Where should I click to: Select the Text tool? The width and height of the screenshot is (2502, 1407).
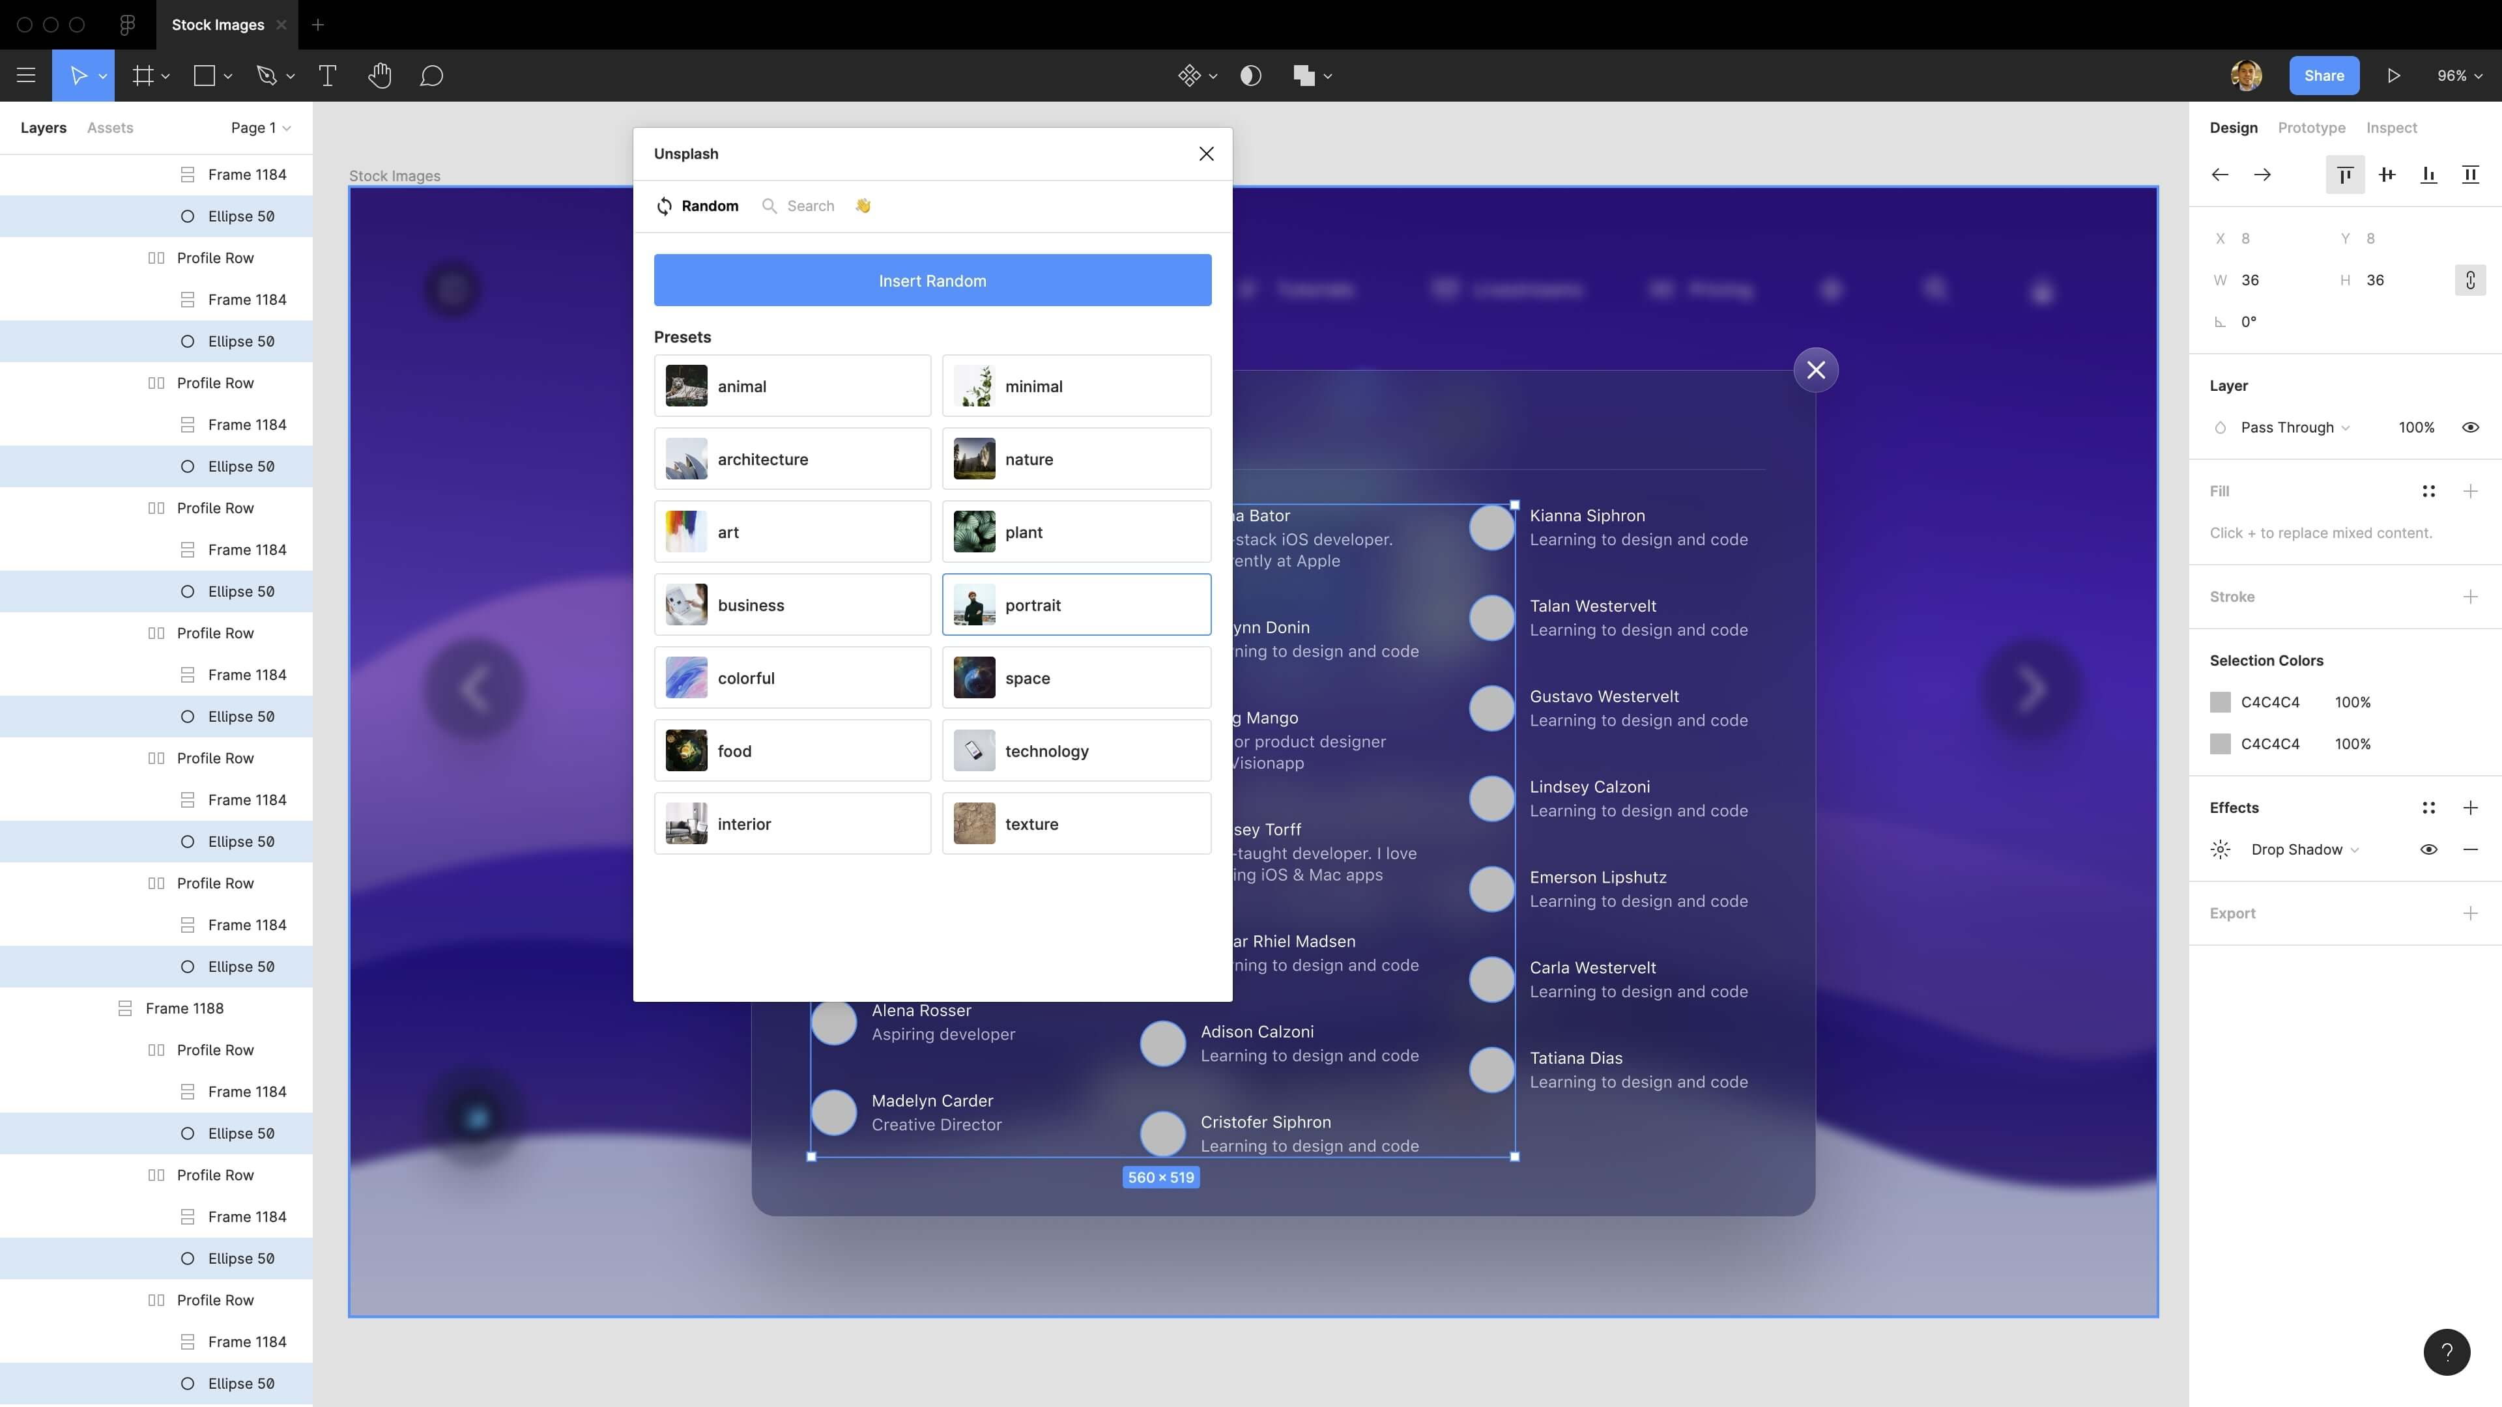point(327,76)
